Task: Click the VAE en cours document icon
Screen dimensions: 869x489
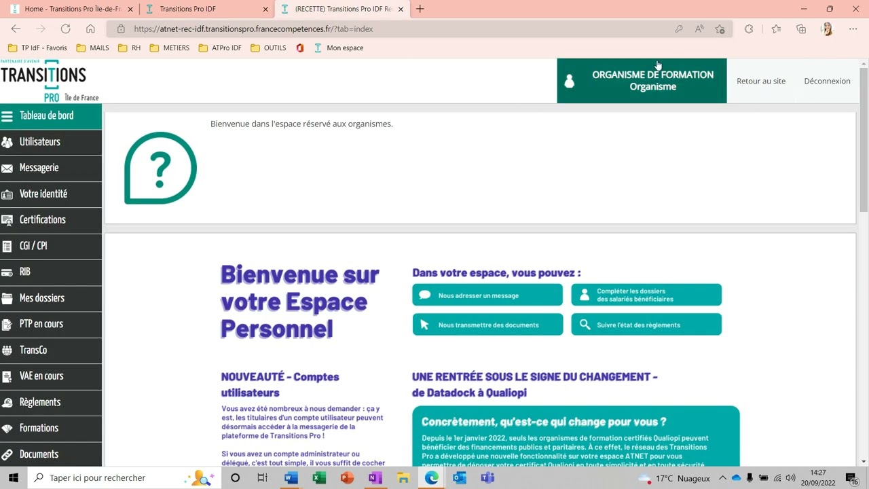Action: coord(7,376)
